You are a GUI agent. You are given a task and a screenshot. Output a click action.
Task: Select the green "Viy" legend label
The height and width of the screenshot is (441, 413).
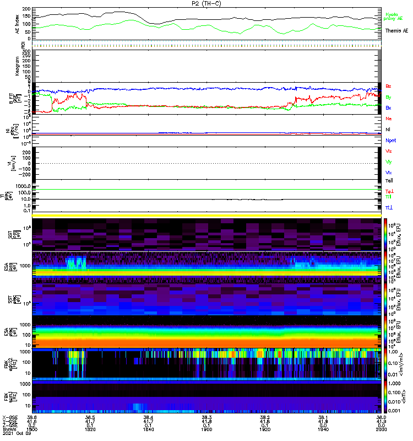[389, 162]
